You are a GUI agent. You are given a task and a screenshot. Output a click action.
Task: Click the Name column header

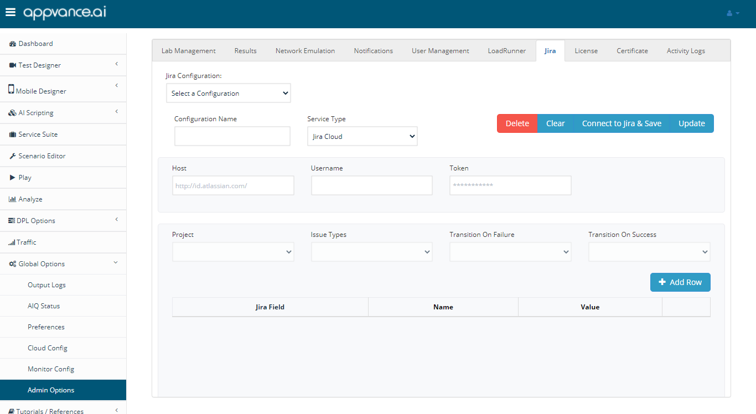(x=443, y=307)
